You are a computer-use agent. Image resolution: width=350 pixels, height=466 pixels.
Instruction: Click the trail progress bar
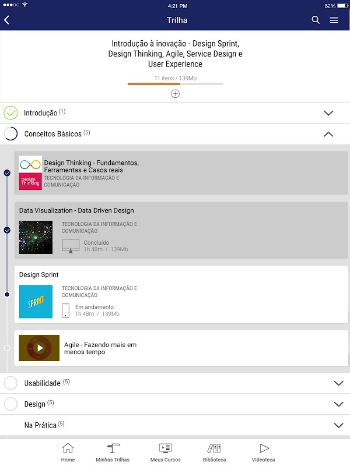[175, 84]
